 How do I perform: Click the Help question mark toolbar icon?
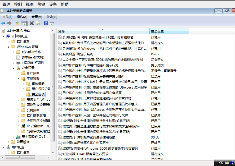(x=46, y=23)
